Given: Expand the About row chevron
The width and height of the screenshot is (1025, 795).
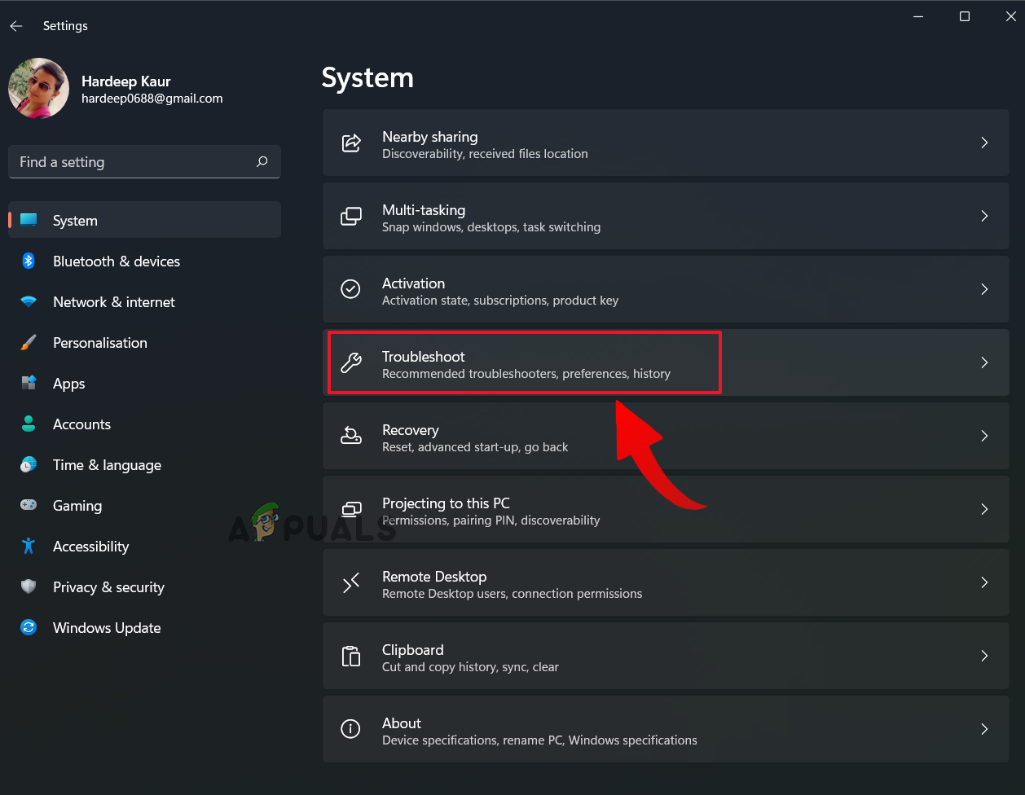Looking at the screenshot, I should (984, 730).
